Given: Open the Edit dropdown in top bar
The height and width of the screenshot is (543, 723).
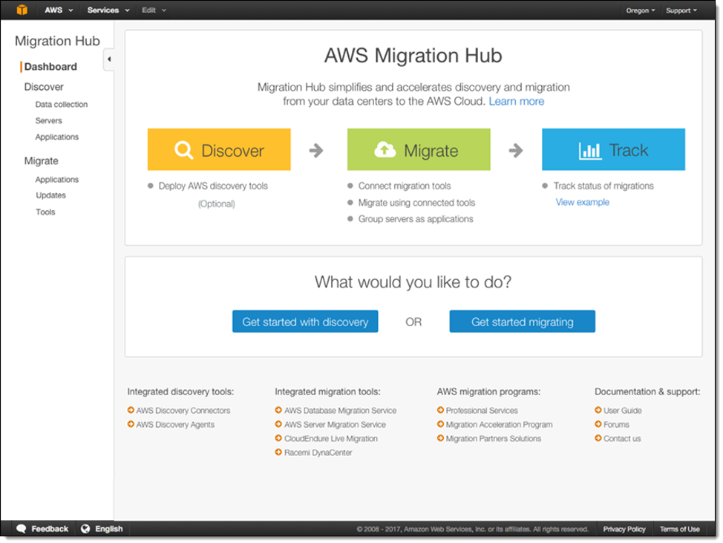Looking at the screenshot, I should pos(154,10).
